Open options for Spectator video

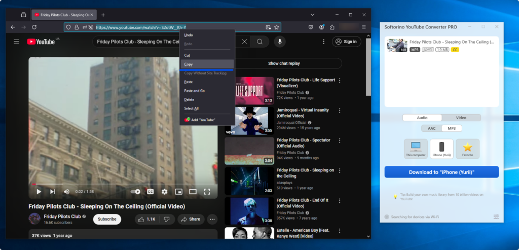[339, 141]
